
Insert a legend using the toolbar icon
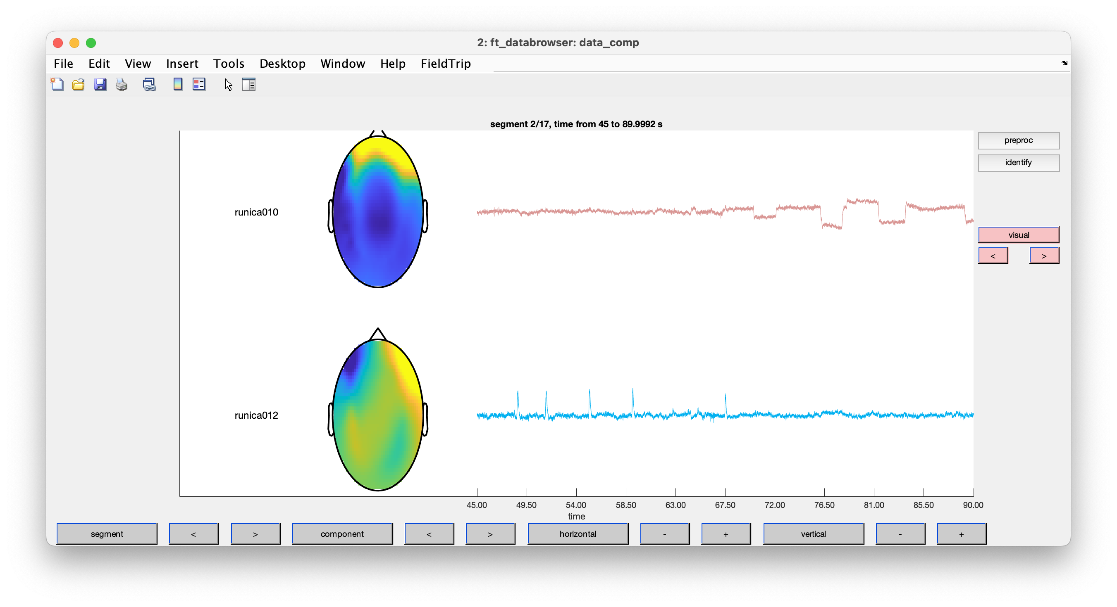coord(199,84)
